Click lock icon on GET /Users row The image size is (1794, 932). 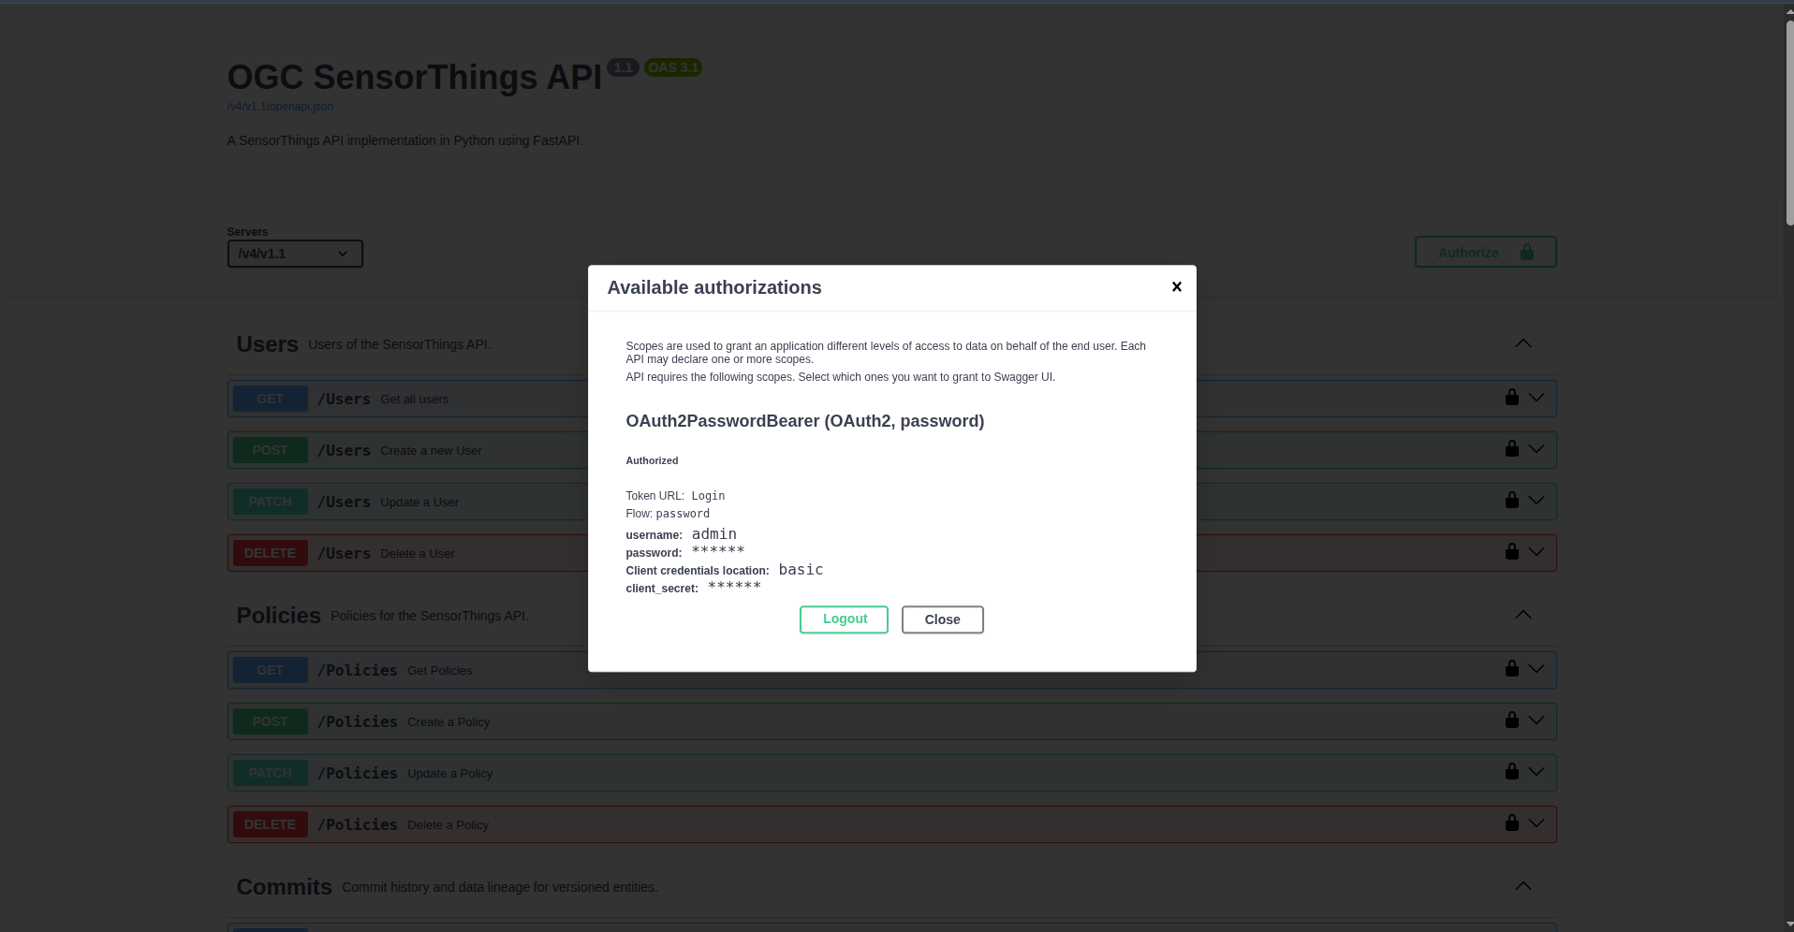(1511, 397)
